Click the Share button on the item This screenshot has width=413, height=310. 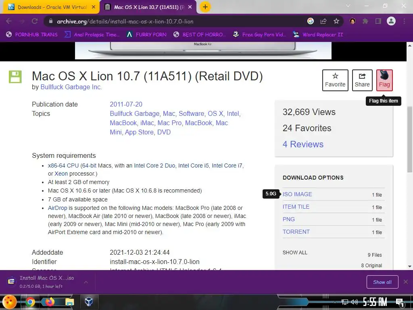point(362,80)
